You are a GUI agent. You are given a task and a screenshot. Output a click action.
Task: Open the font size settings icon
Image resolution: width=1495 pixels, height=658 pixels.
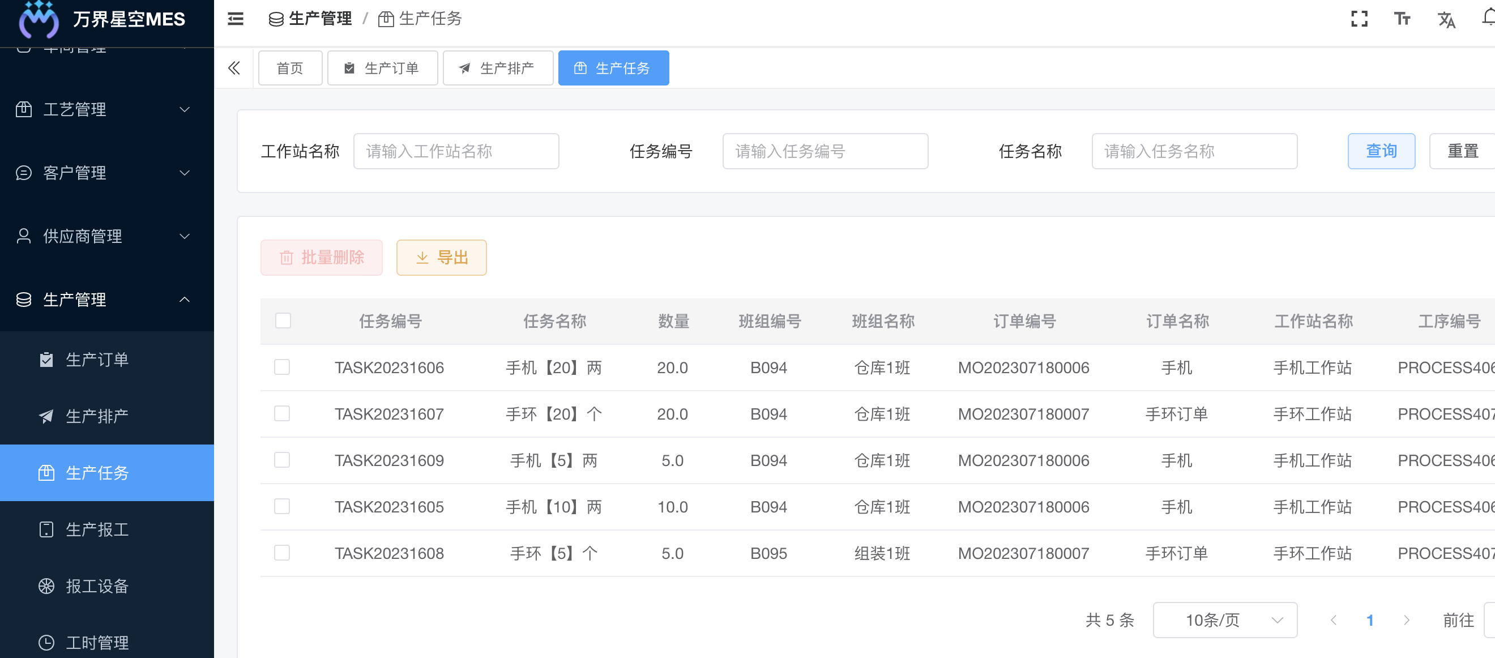(x=1402, y=19)
